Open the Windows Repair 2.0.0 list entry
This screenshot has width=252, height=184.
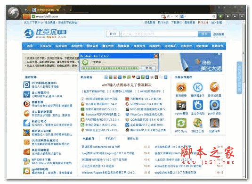click(109, 173)
